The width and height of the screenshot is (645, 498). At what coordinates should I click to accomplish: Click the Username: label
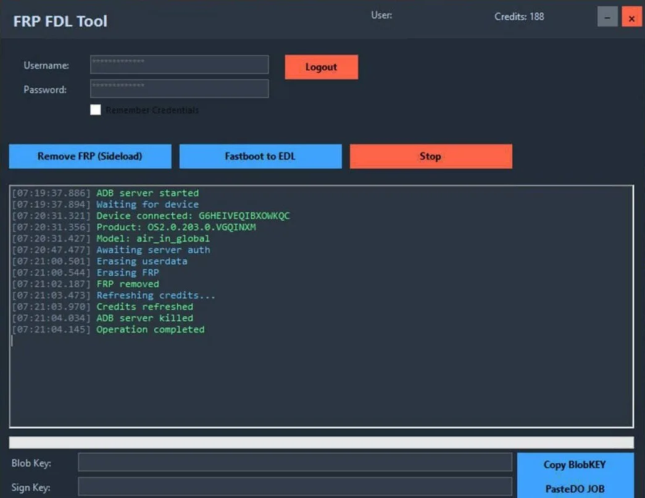46,65
